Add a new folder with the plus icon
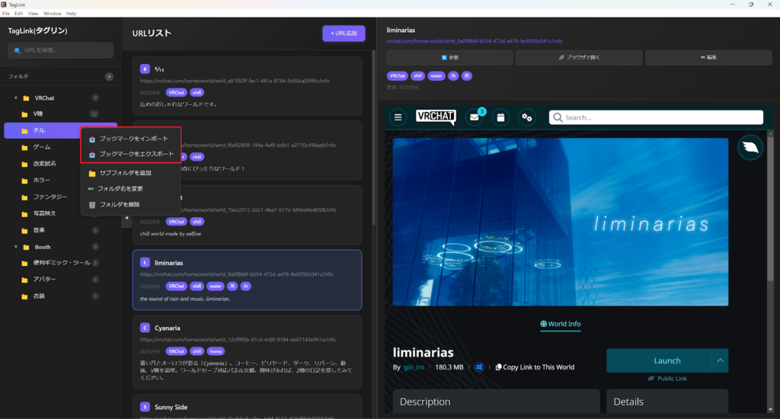This screenshot has height=419, width=780. click(109, 77)
